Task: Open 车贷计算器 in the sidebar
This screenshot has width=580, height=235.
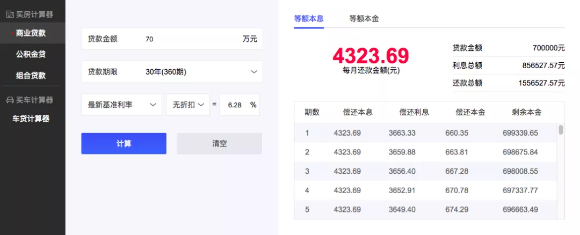Action: 31,119
